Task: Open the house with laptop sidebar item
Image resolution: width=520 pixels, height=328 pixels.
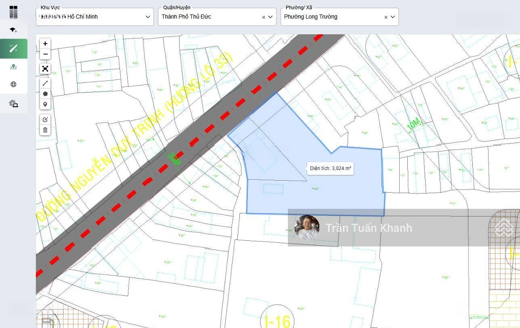Action: coord(13,103)
